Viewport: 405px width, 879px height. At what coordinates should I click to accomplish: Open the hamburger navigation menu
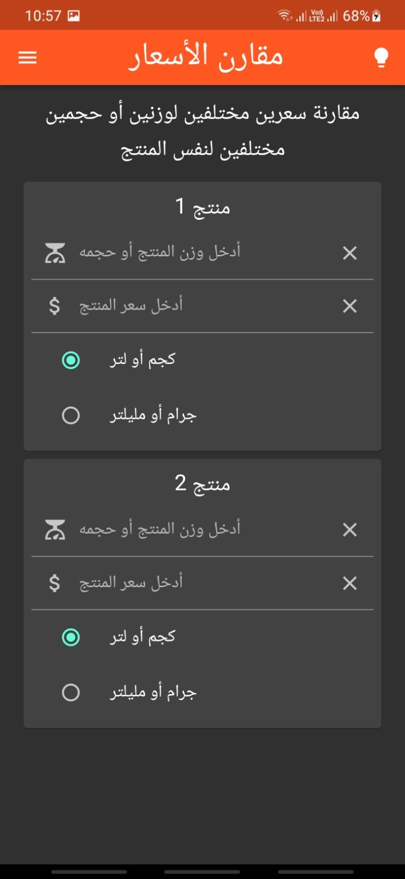[27, 57]
